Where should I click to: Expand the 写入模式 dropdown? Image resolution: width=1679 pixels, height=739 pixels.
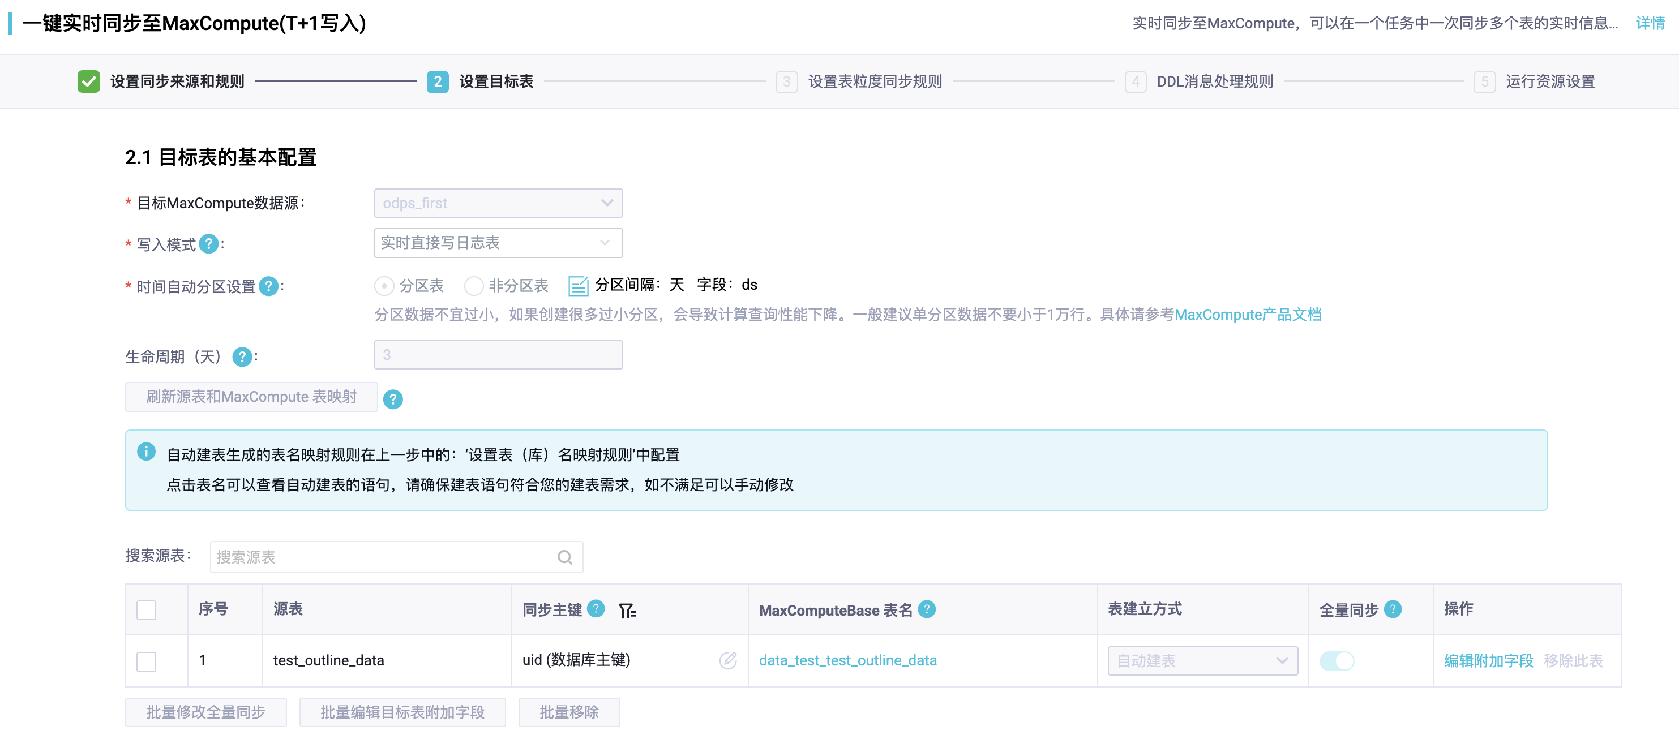498,243
